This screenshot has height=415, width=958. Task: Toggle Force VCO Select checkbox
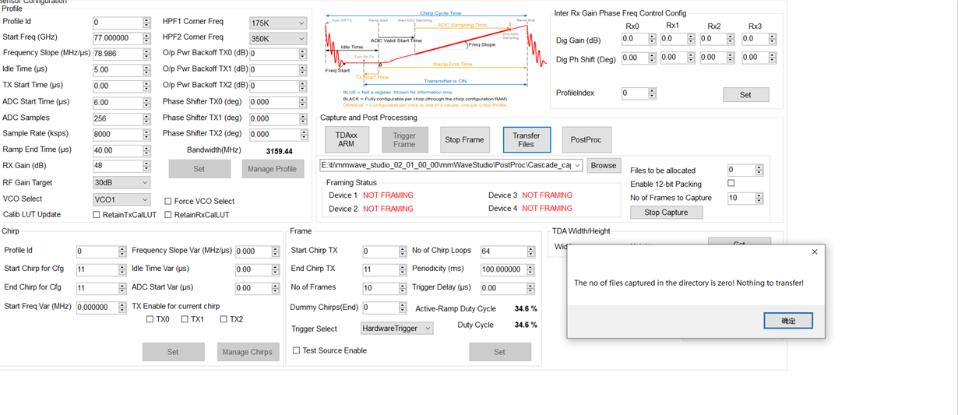point(167,201)
